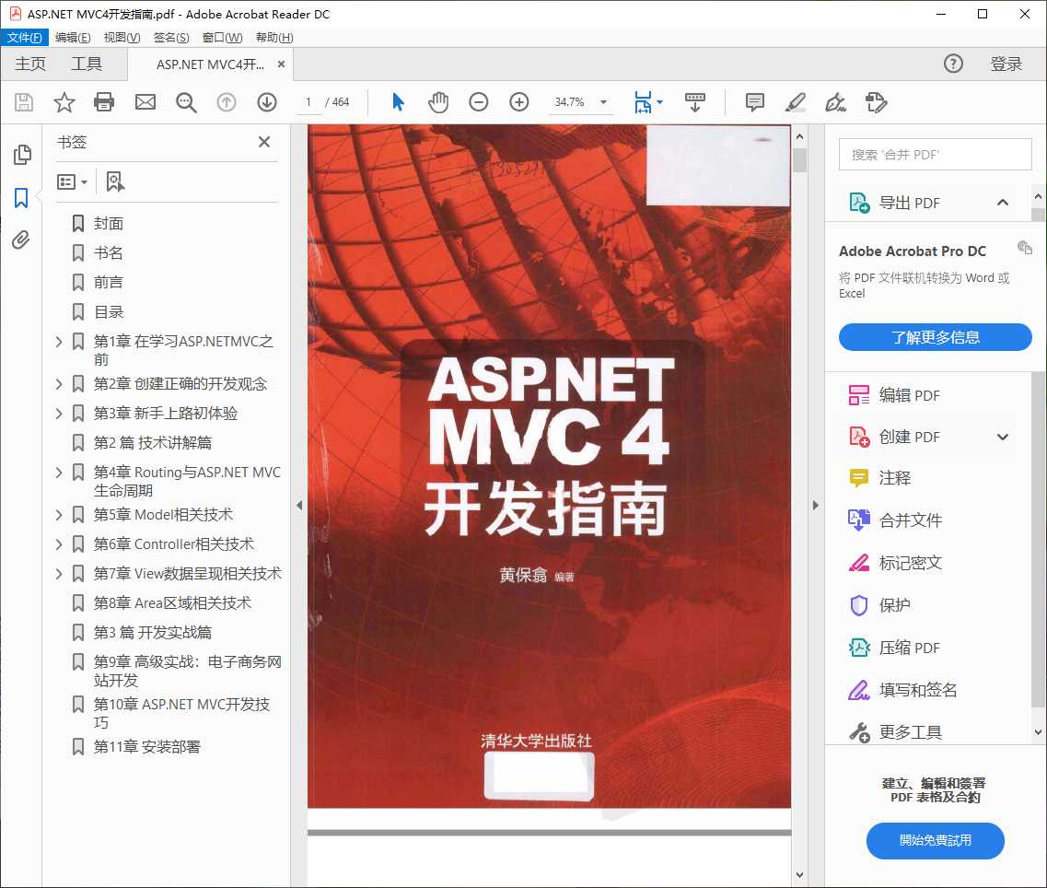Click the 開始免費試用 button

click(x=935, y=840)
